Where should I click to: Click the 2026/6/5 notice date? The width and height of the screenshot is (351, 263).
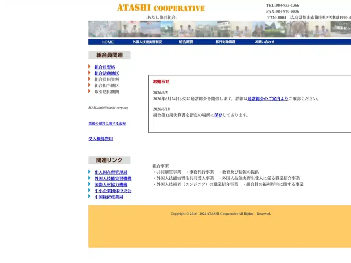point(160,92)
